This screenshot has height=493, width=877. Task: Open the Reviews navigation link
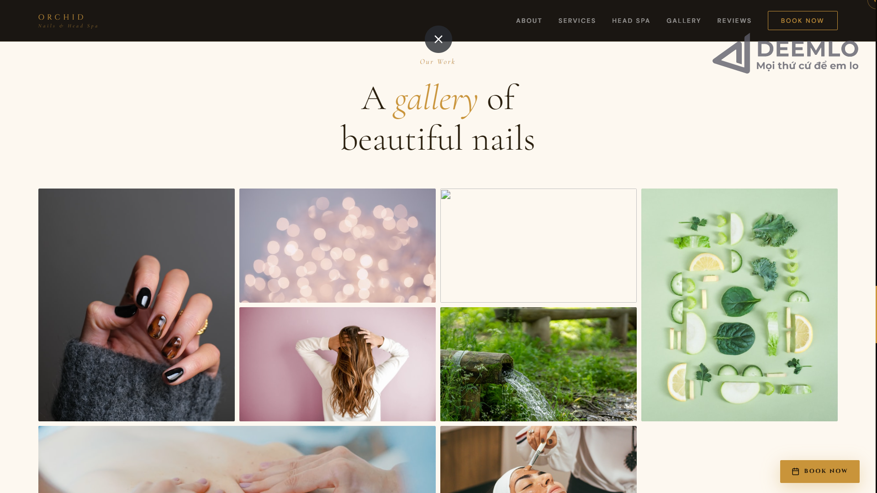734,21
